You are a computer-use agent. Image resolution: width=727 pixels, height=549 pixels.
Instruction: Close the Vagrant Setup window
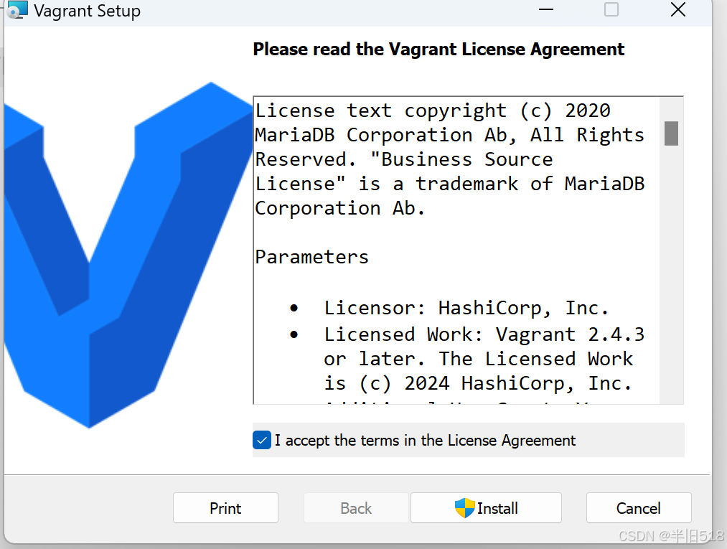[678, 9]
